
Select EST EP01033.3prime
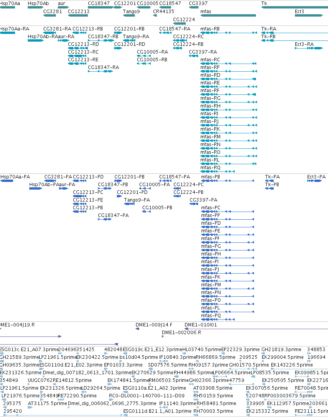pyautogui.click(x=123, y=365)
